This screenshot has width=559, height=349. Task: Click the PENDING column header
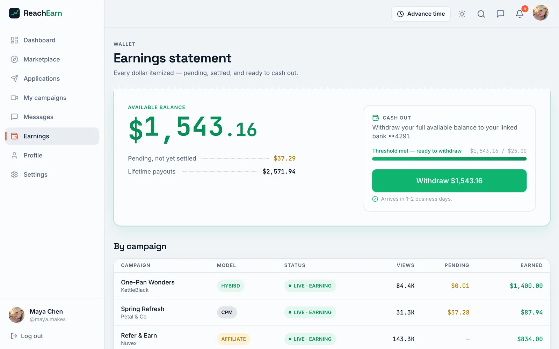(x=457, y=265)
